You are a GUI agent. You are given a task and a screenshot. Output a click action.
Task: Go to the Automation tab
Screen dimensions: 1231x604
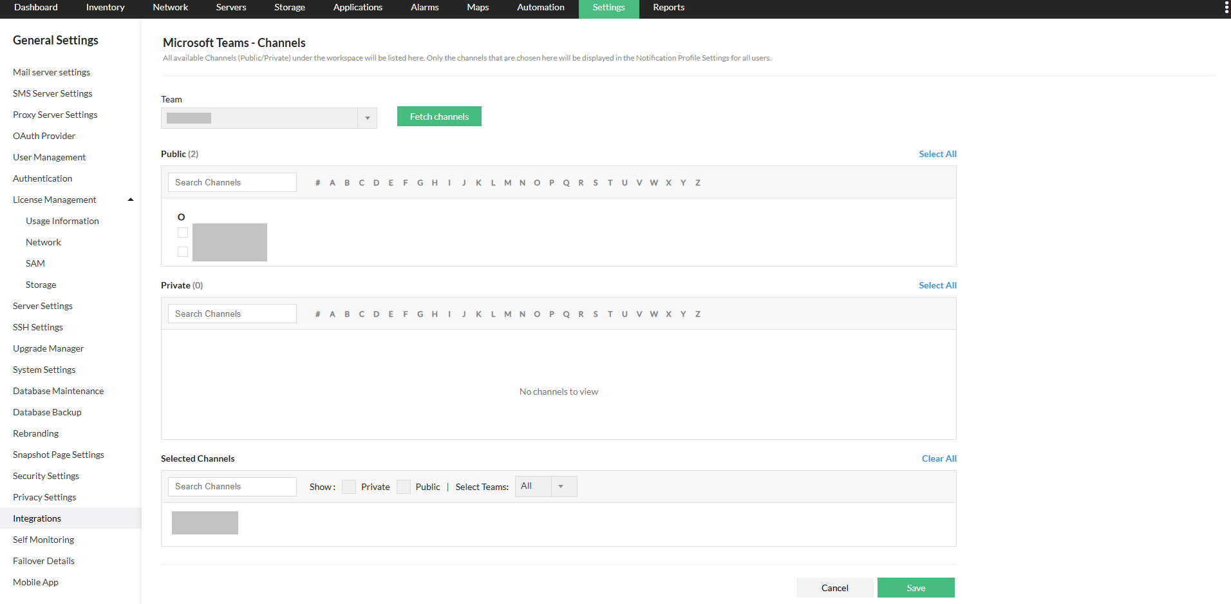pos(541,8)
